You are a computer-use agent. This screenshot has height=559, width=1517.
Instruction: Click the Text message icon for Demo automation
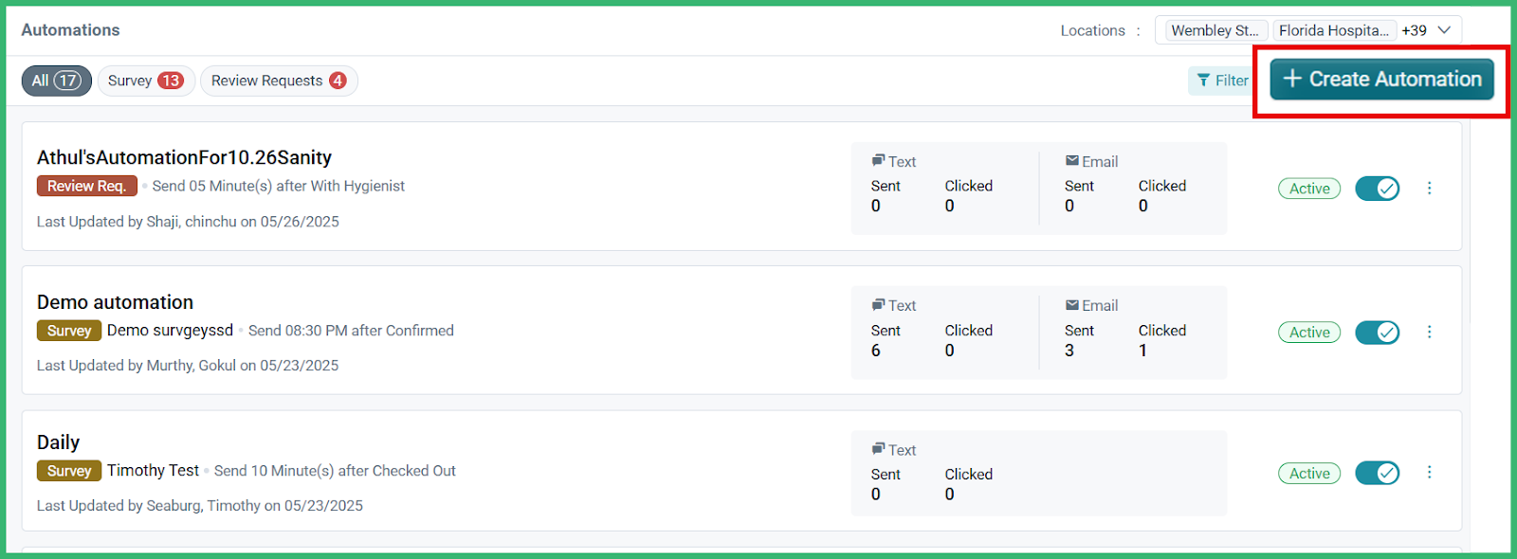[880, 305]
